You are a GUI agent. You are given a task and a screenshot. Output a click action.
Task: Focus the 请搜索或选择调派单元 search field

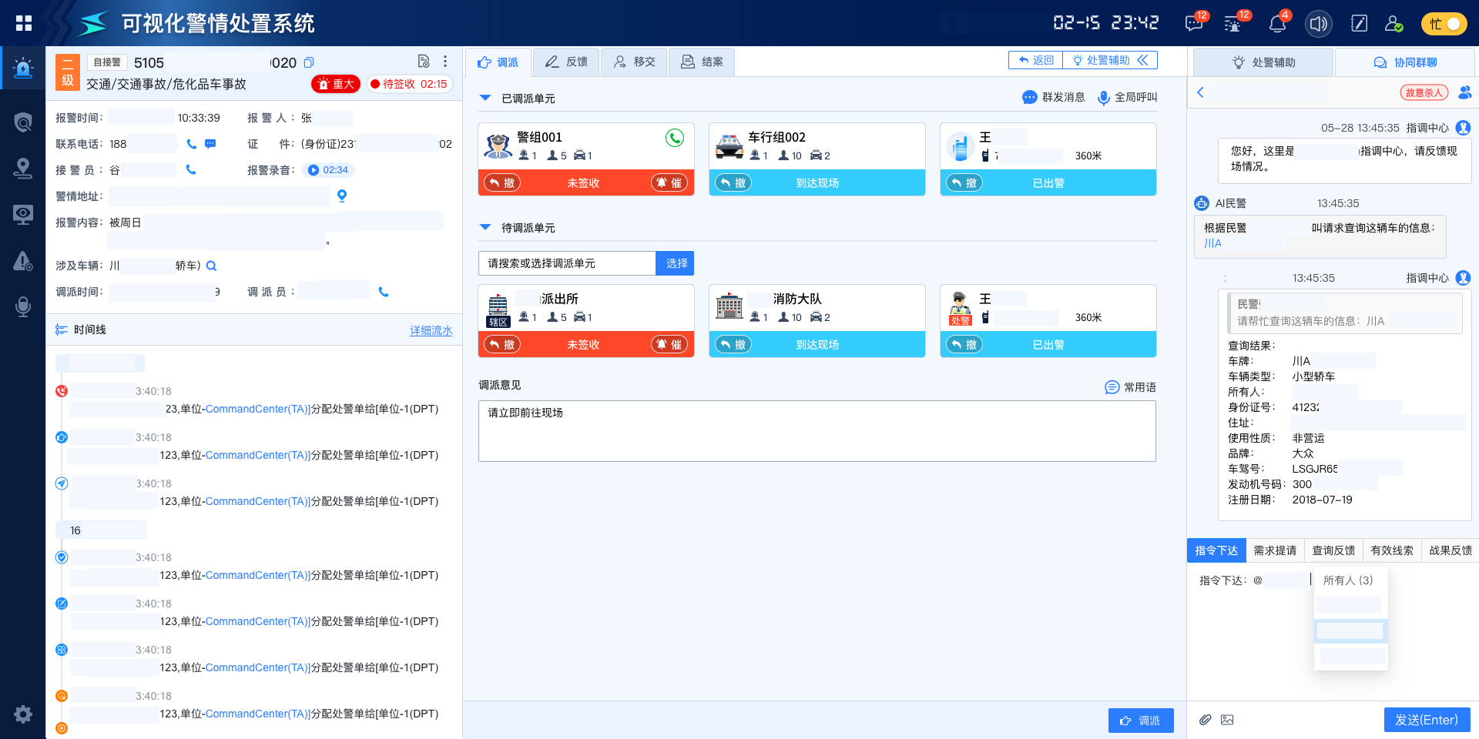click(567, 263)
